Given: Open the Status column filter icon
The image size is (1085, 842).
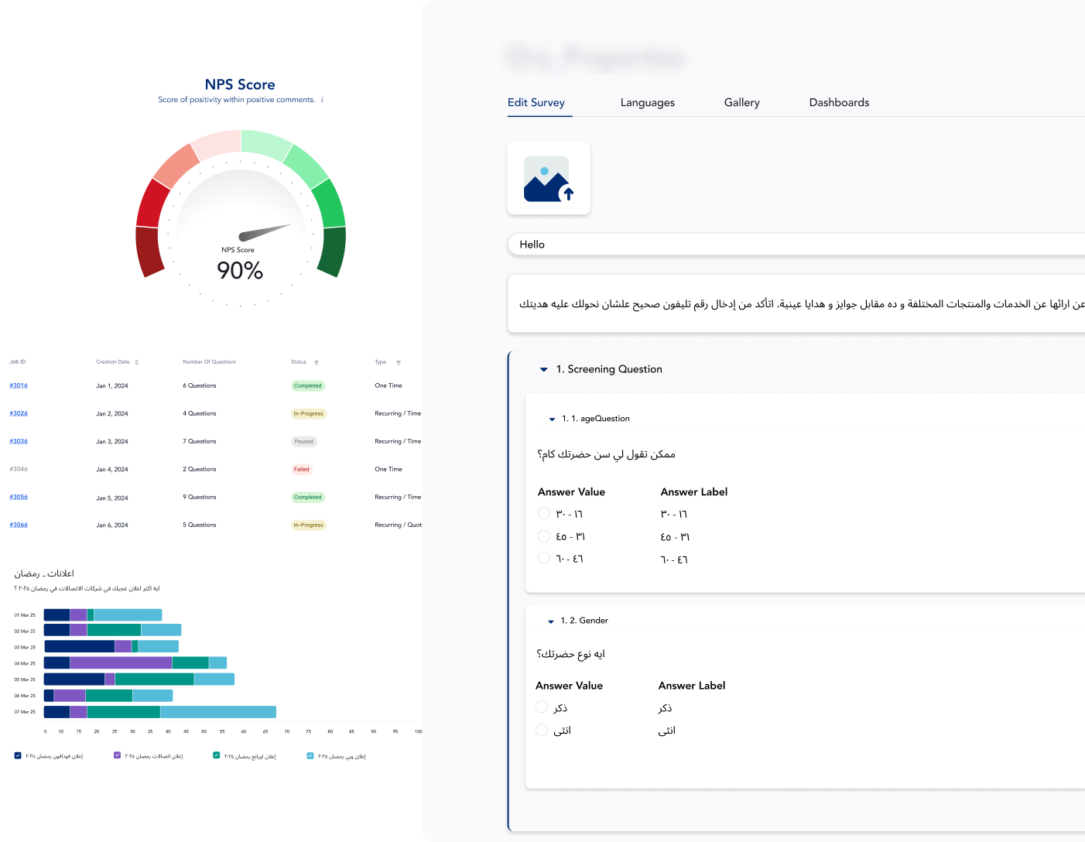Looking at the screenshot, I should [x=317, y=363].
